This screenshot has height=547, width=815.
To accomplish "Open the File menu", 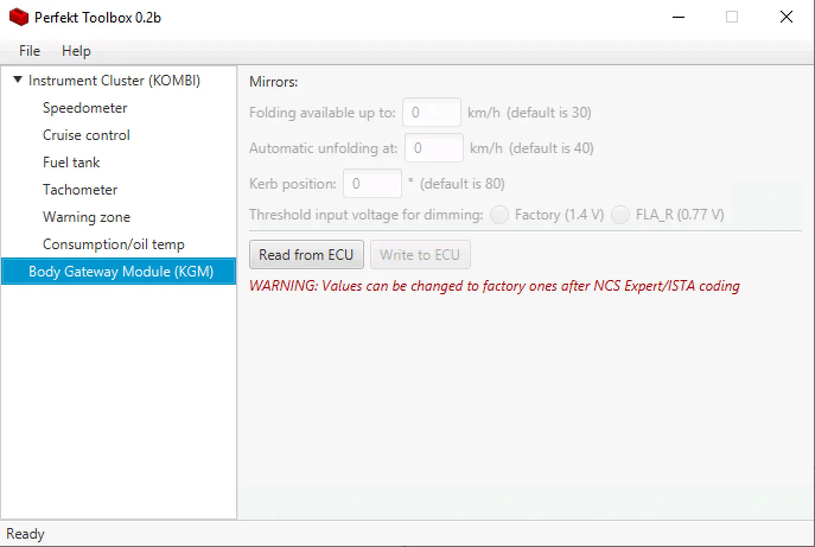I will (x=30, y=51).
